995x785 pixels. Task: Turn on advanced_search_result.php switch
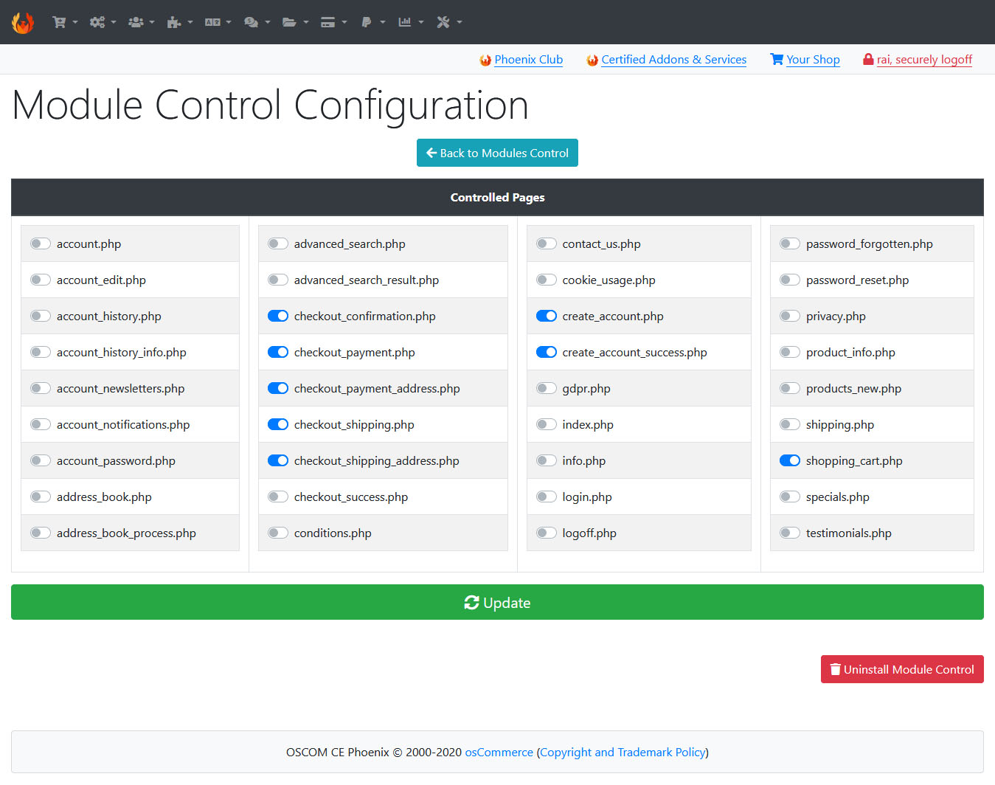(278, 280)
